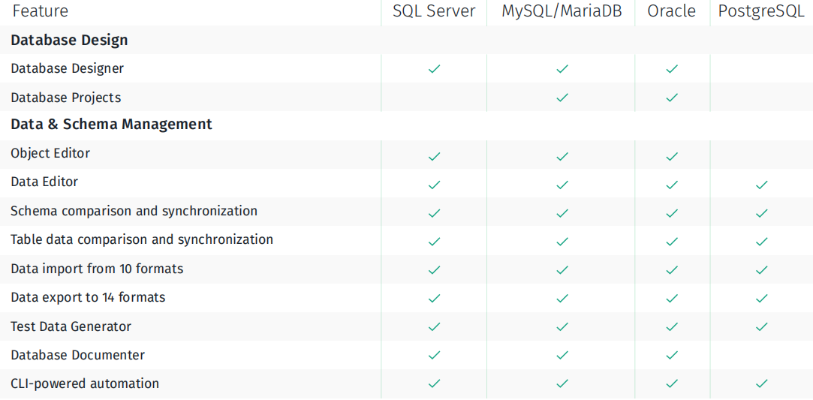The height and width of the screenshot is (400, 813).
Task: Click the Oracle checkmark for Object Editor
Action: point(671,156)
